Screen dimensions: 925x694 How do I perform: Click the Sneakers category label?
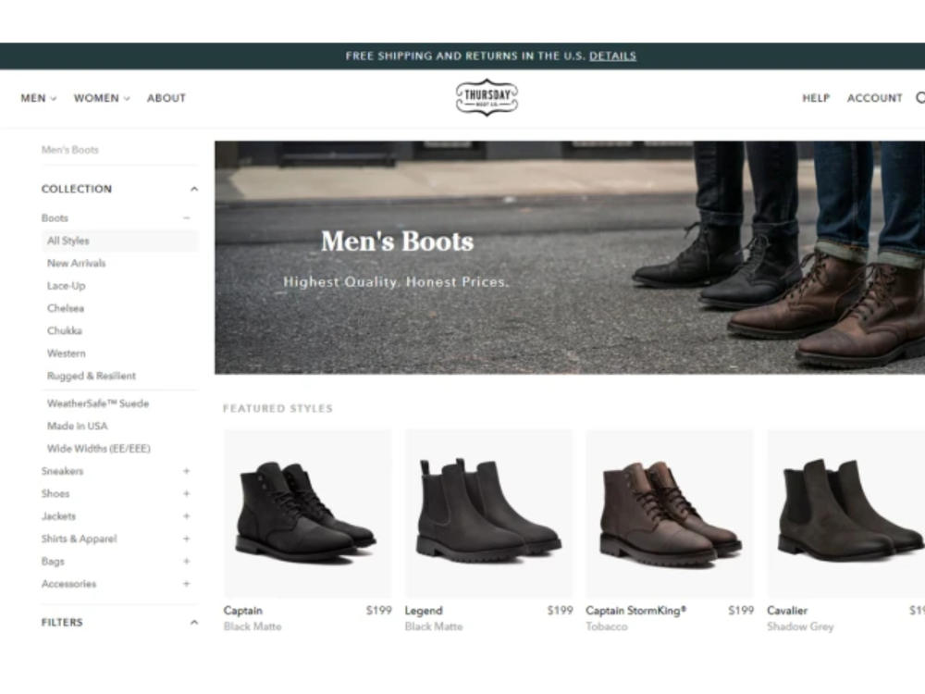point(63,471)
